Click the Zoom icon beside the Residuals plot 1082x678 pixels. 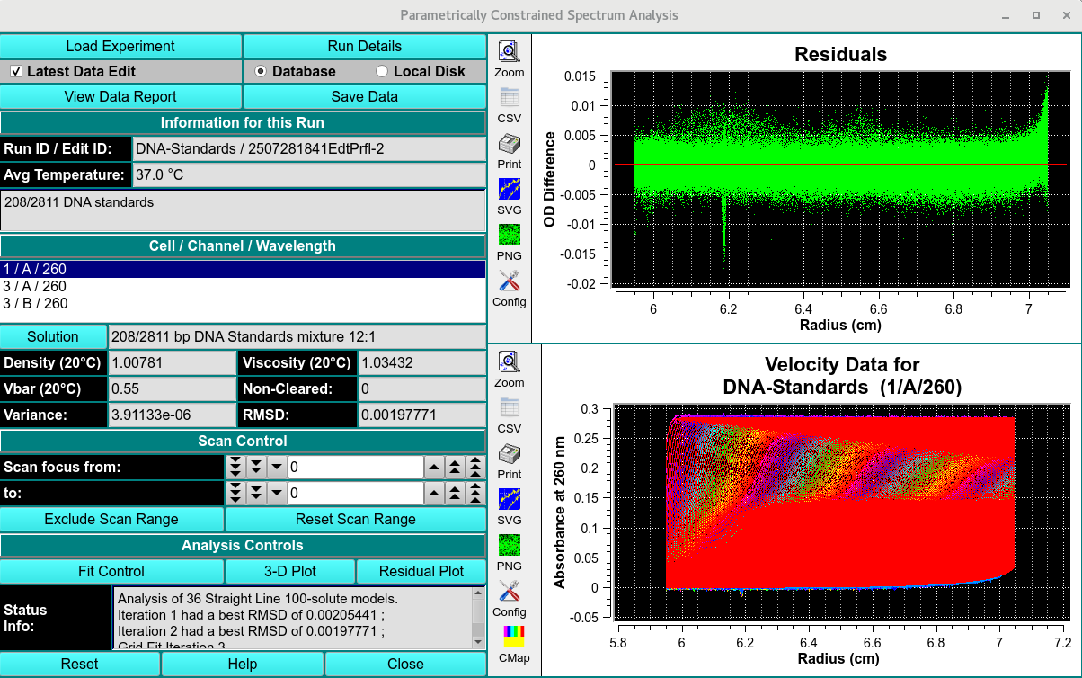click(x=510, y=52)
